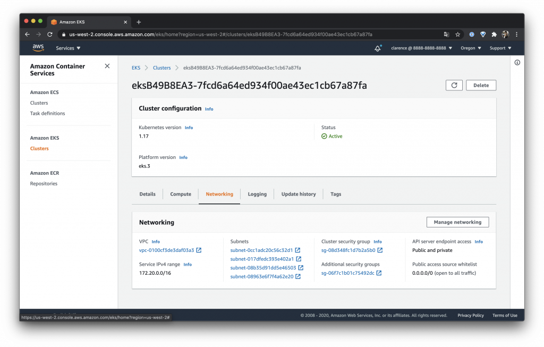The image size is (544, 347).
Task: Click the browser forward arrow
Action: [x=38, y=35]
